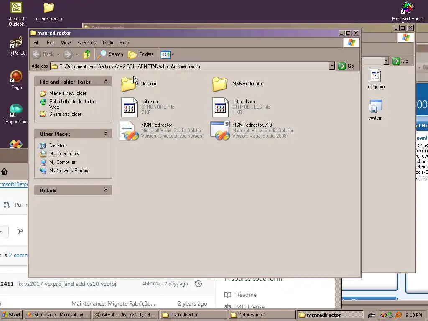Collapse the Other Places panel
Viewport: 428px width, 321px height.
point(106,134)
